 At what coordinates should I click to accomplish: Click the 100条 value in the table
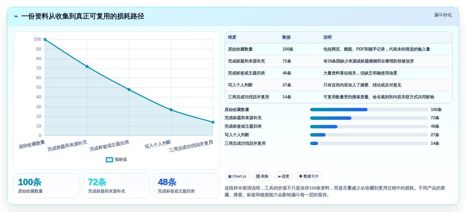pyautogui.click(x=288, y=49)
